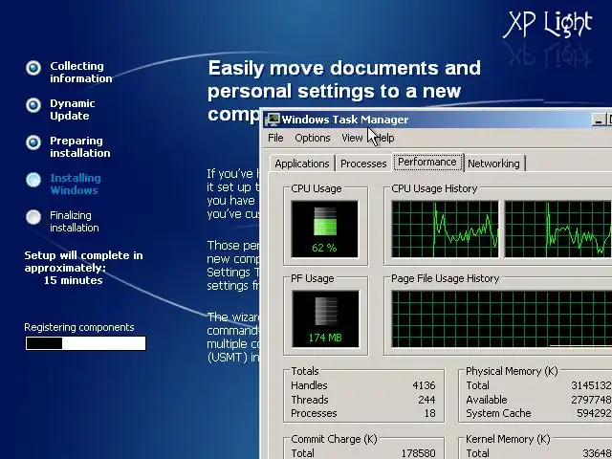Click the Registering components progress bar
The image size is (612, 459).
click(x=85, y=343)
